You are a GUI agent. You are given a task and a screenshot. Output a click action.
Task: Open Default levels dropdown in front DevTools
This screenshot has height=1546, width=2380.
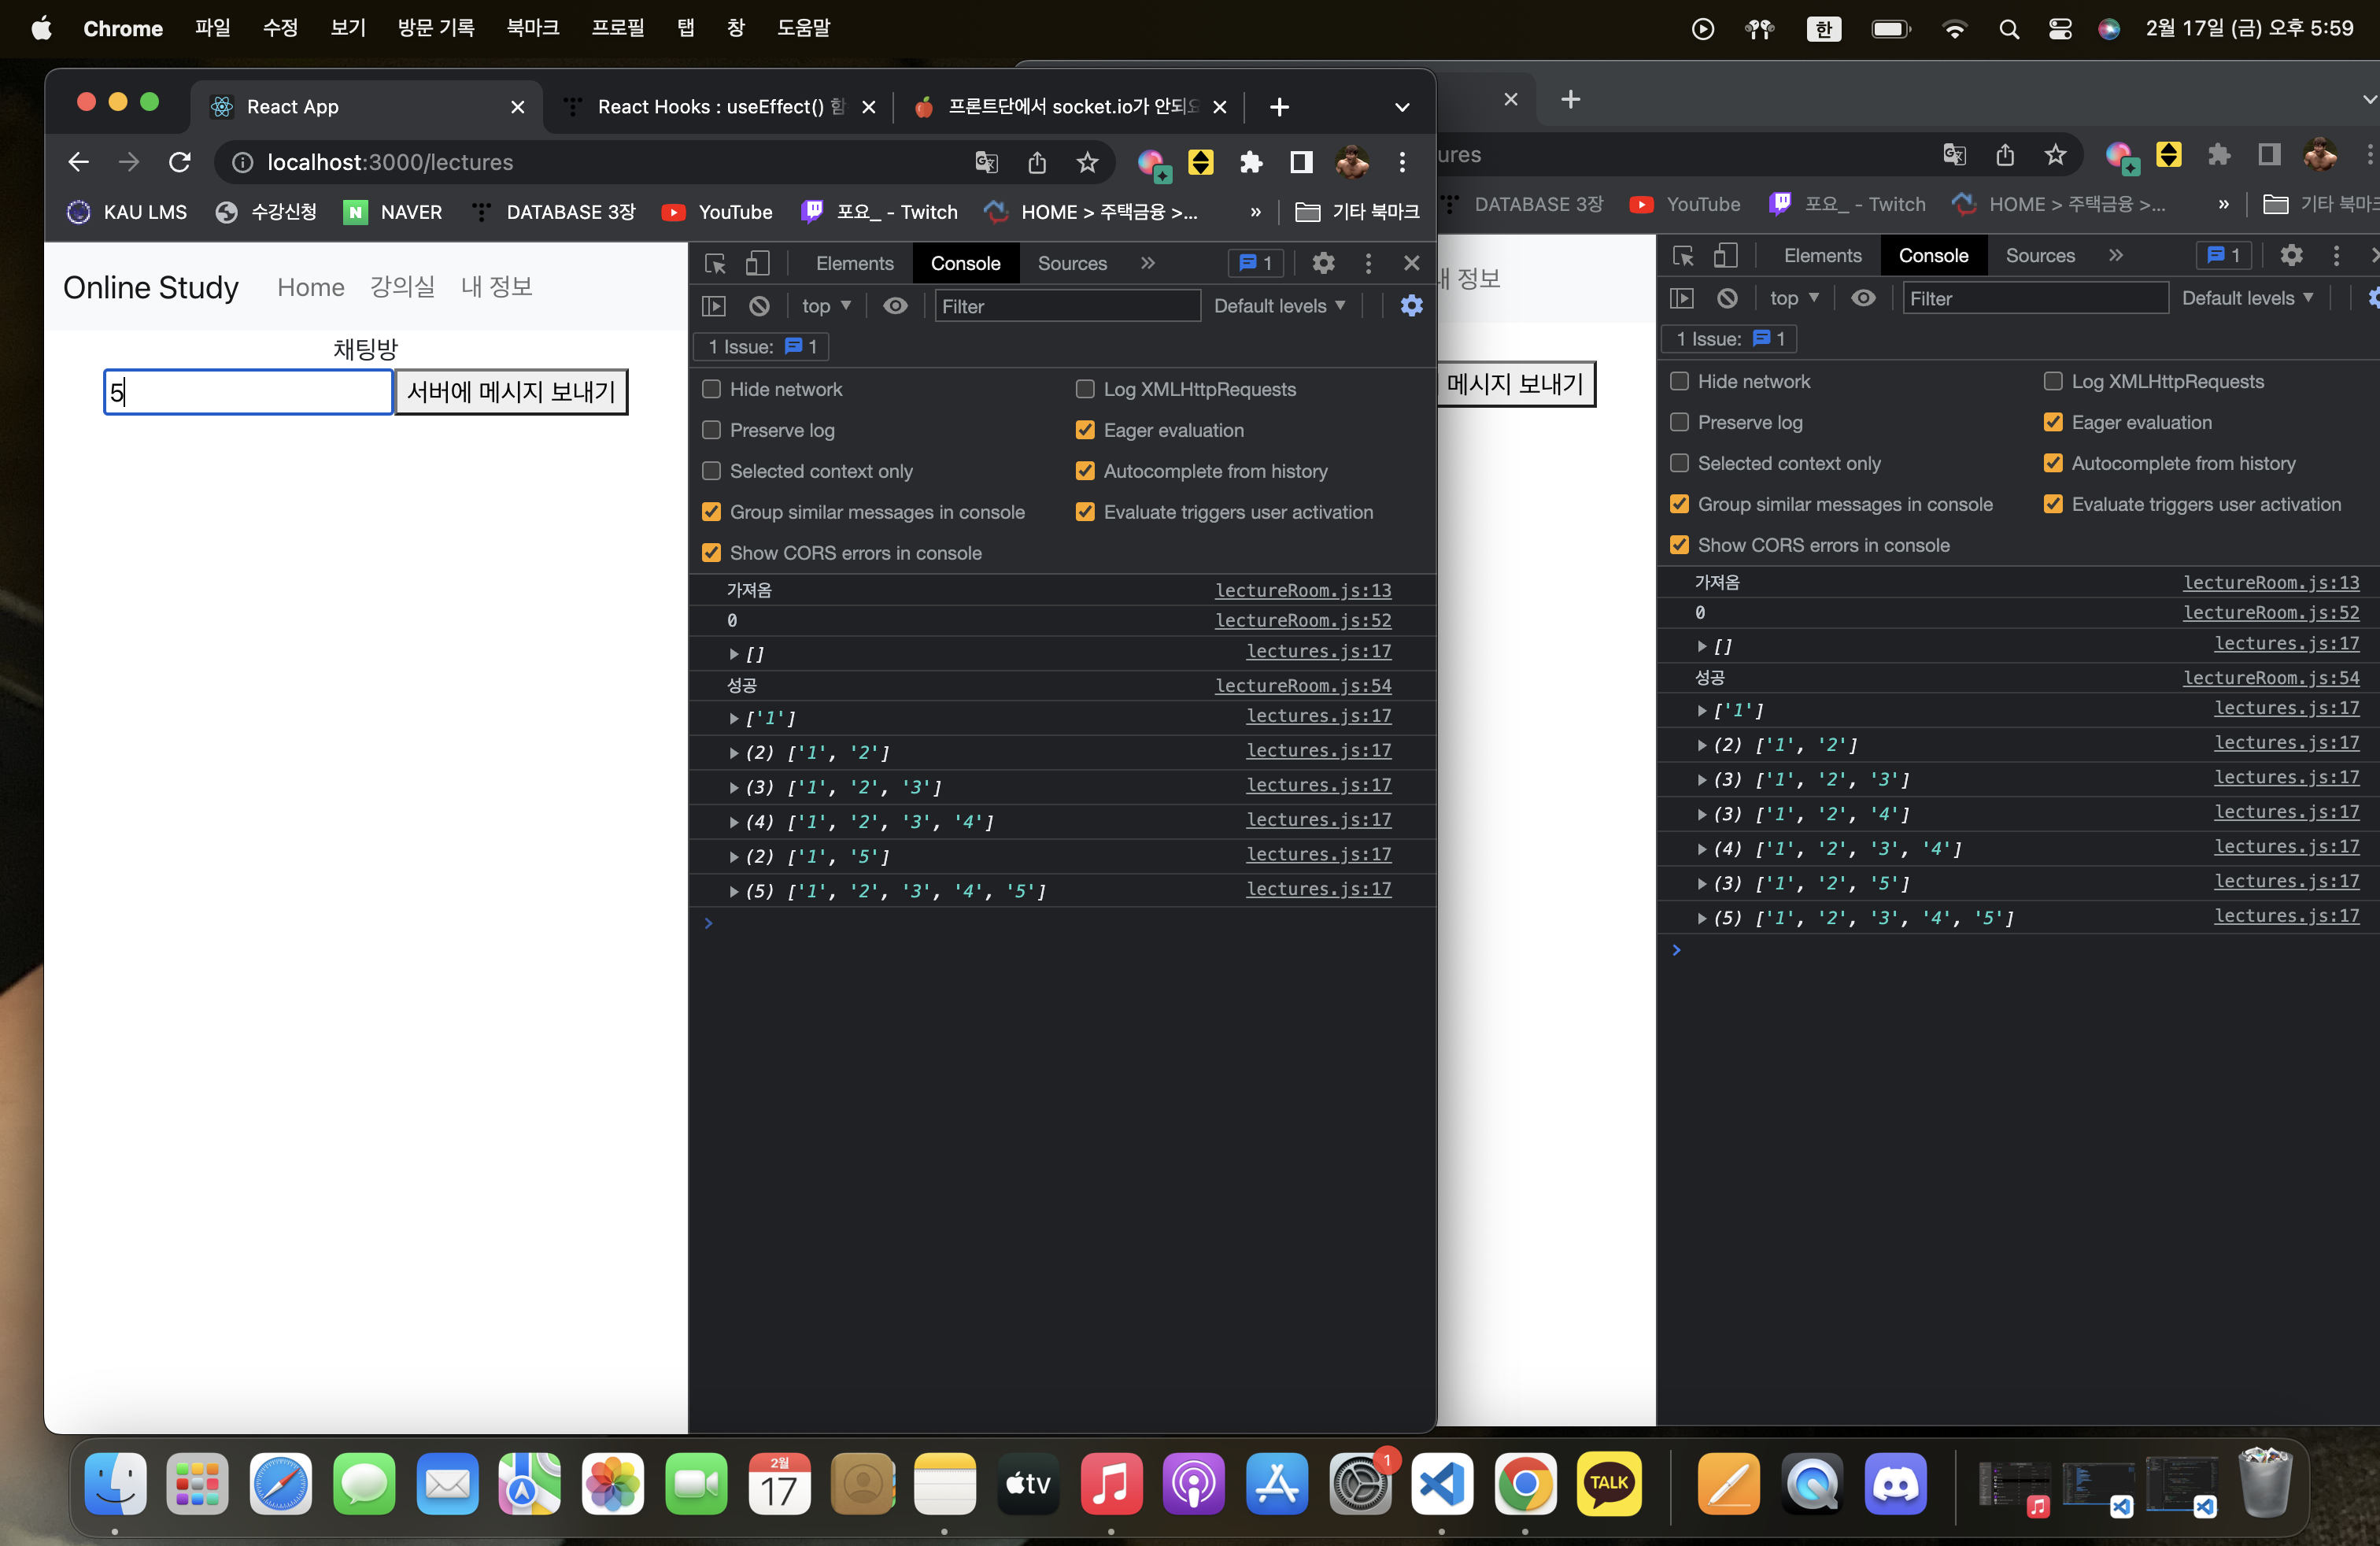(1279, 306)
